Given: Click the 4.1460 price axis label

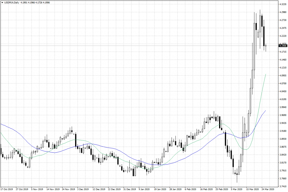Looking at the screenshot, I should 283,60.
